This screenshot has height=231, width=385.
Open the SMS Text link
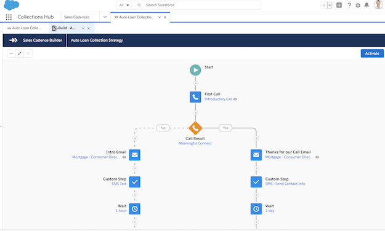click(x=119, y=184)
